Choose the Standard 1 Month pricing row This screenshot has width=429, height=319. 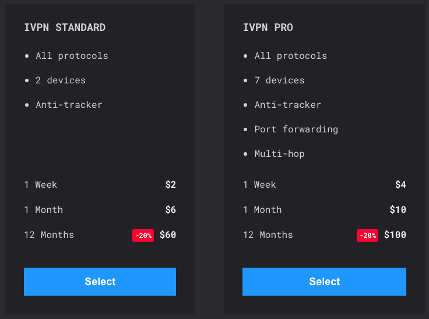[100, 210]
